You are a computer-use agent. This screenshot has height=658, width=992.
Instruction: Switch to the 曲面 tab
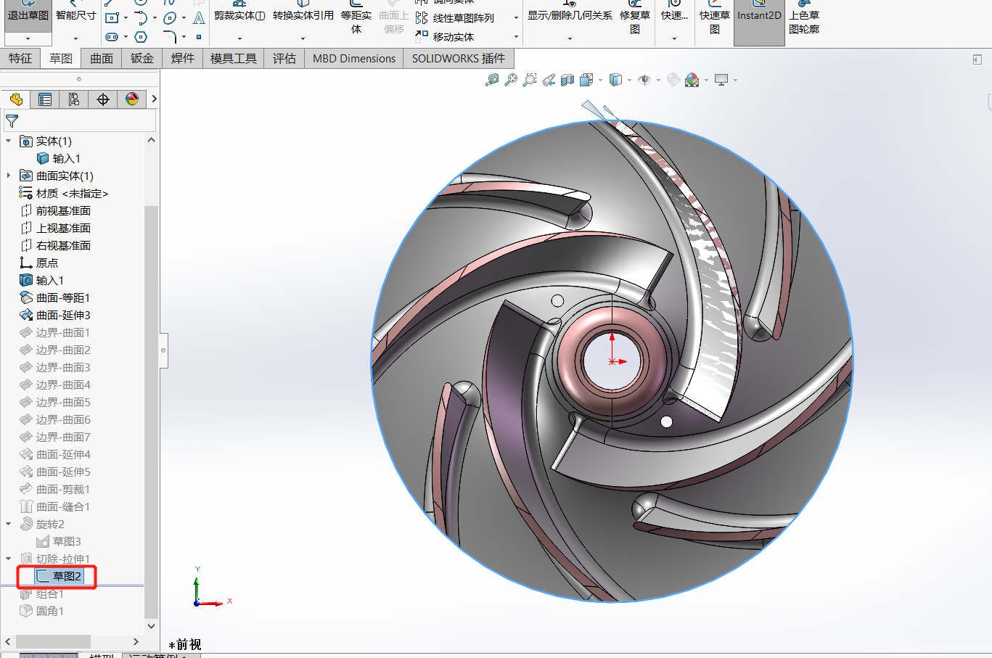click(x=102, y=59)
